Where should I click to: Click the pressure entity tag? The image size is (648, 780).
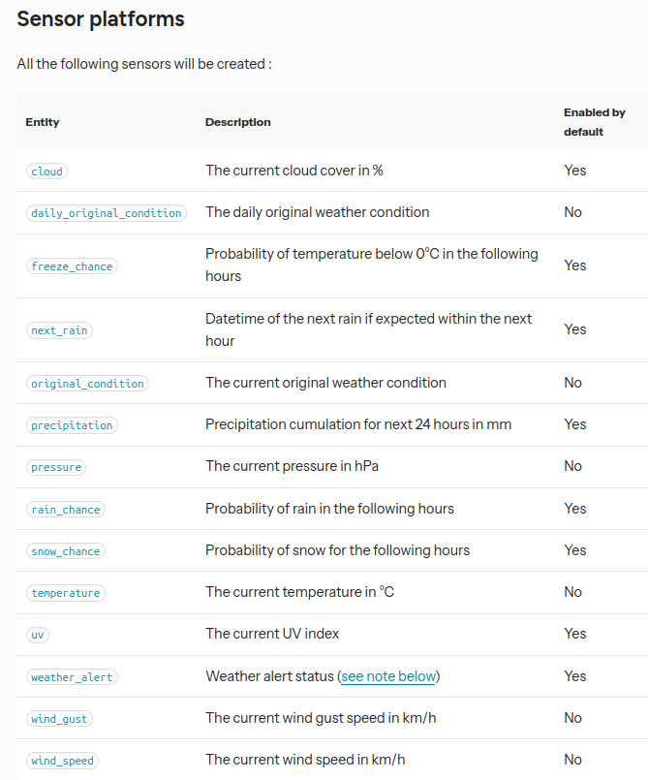pos(56,467)
